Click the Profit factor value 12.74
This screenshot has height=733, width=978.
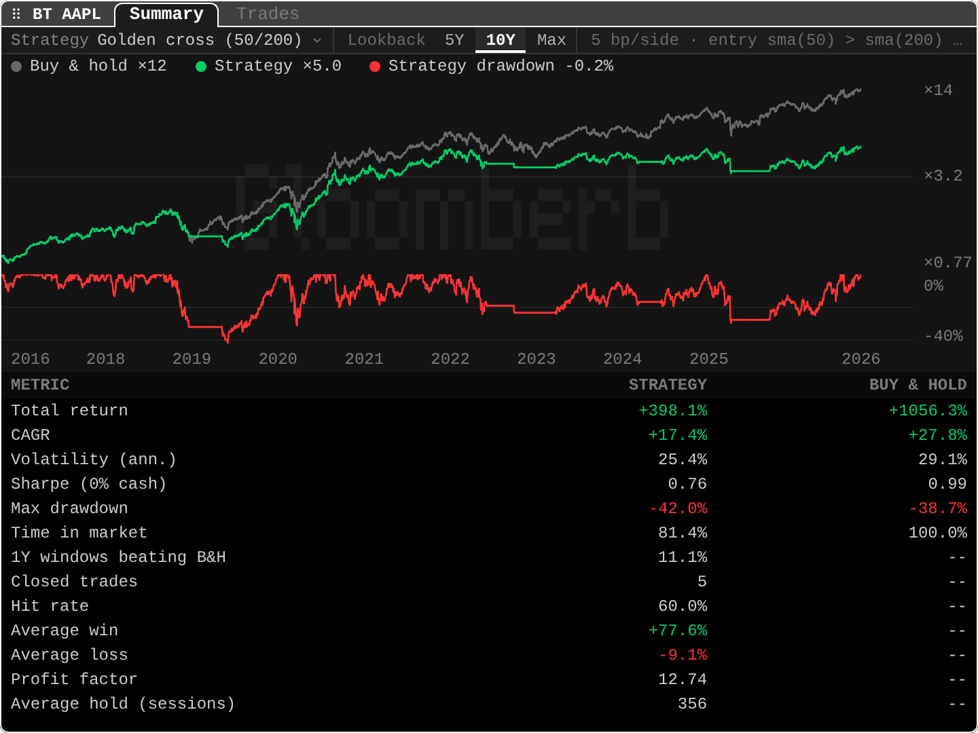[683, 679]
